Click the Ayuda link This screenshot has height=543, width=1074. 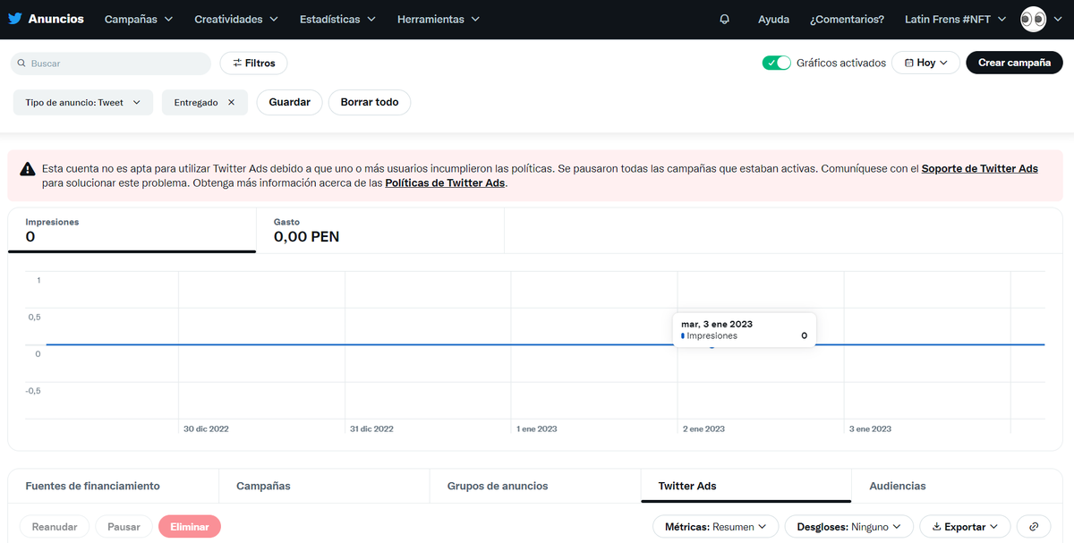(773, 19)
